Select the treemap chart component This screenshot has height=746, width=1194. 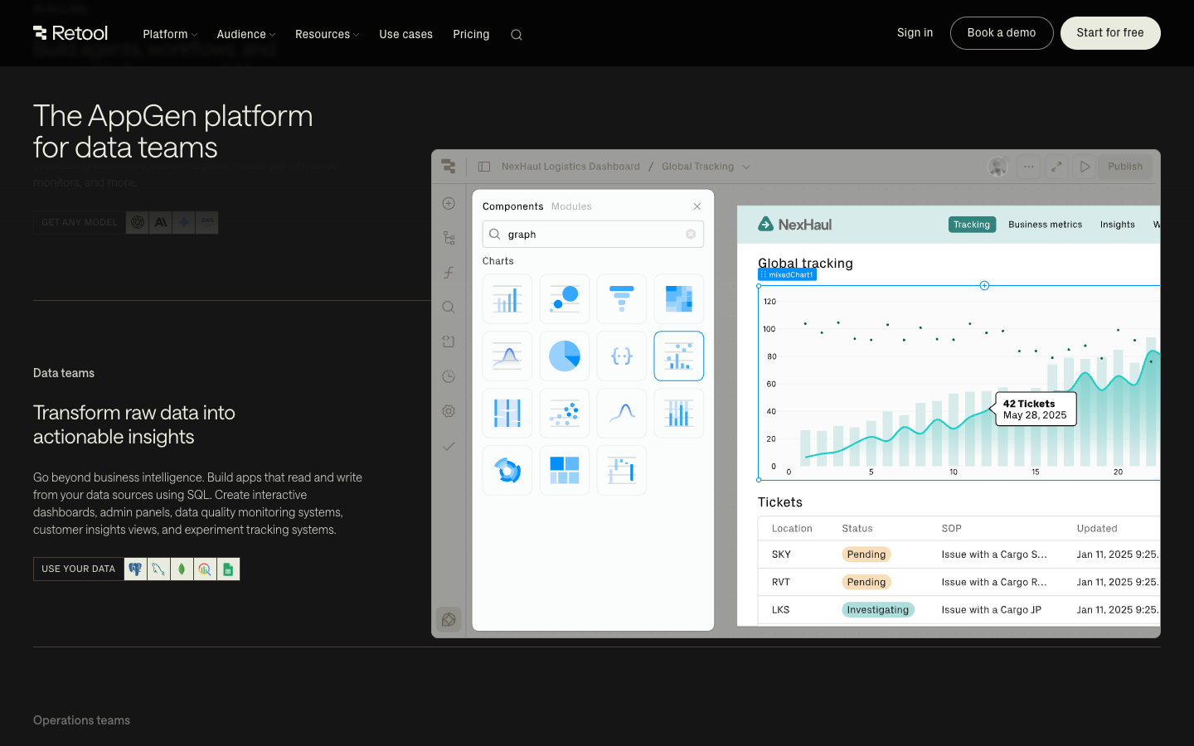click(565, 470)
